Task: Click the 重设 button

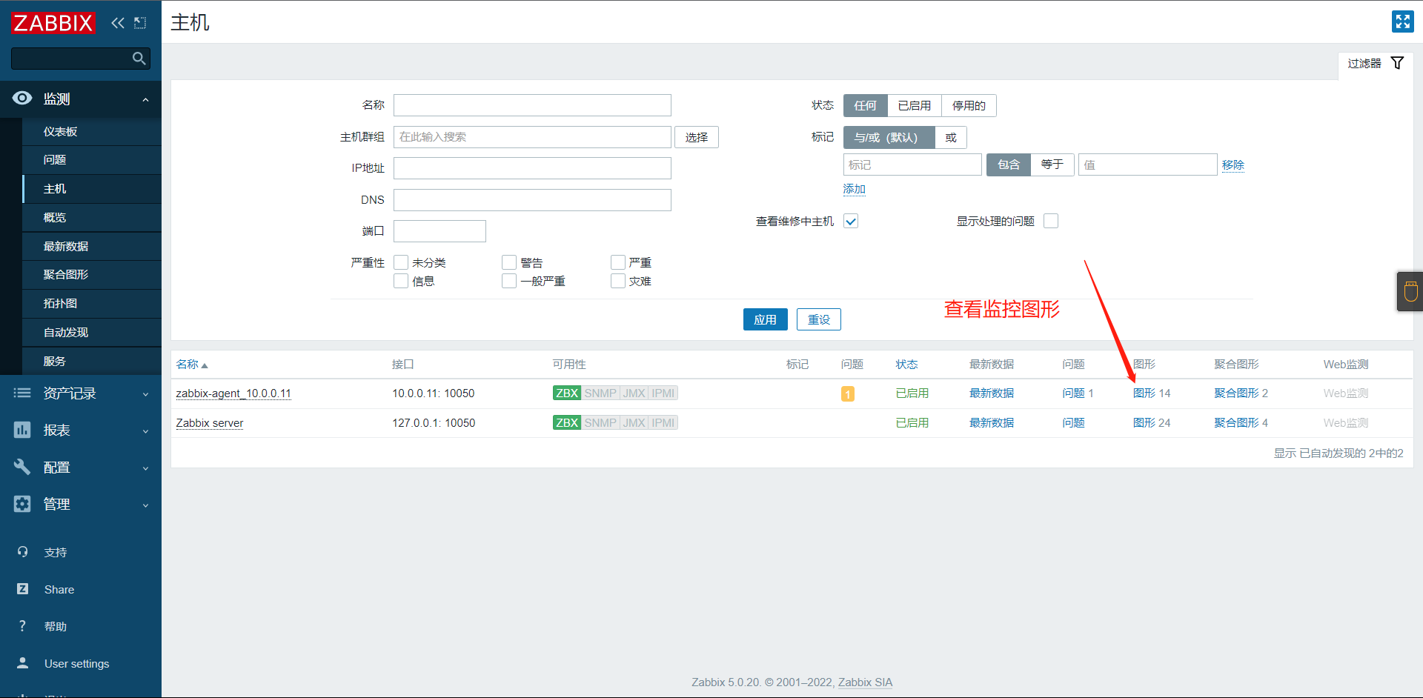Action: tap(818, 319)
